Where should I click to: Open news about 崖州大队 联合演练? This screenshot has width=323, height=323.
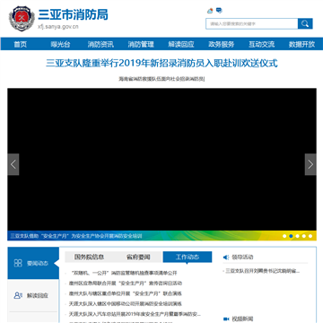pos(126,293)
